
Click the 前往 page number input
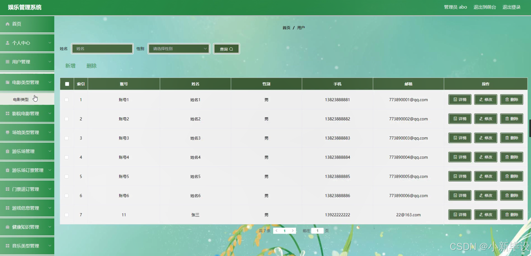point(318,231)
